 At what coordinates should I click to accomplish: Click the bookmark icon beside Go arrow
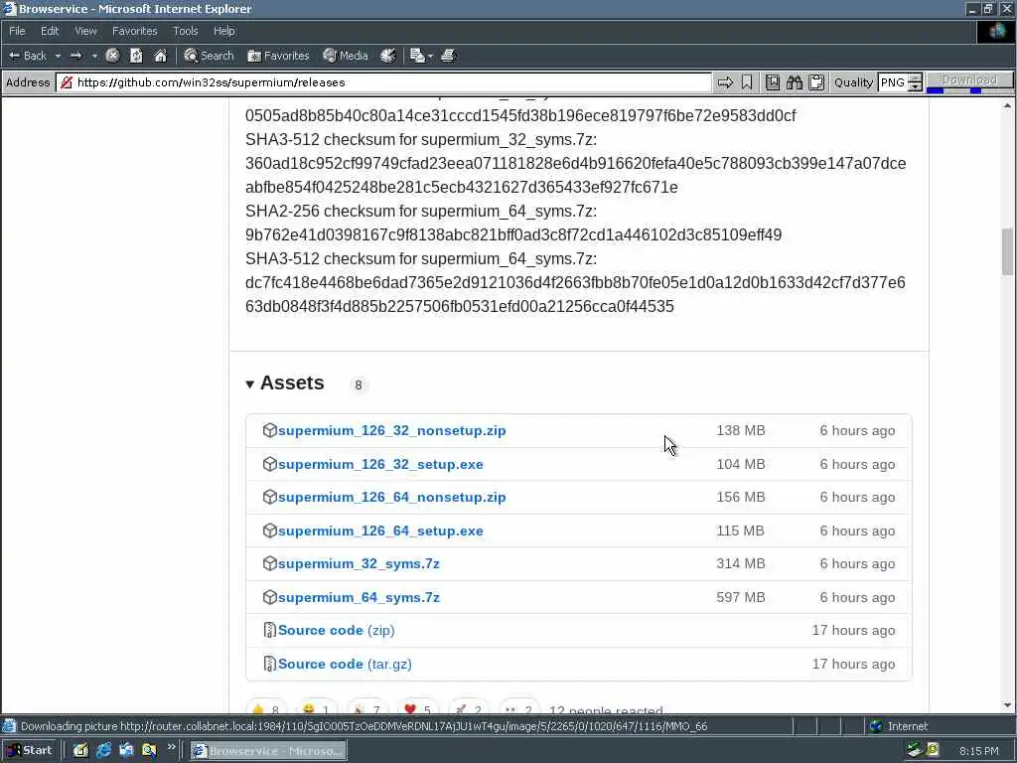pyautogui.click(x=747, y=82)
